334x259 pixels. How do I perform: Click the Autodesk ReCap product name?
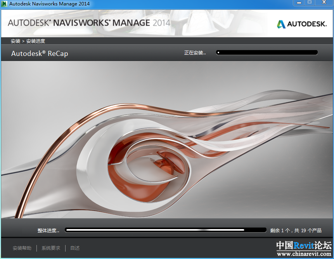40,54
